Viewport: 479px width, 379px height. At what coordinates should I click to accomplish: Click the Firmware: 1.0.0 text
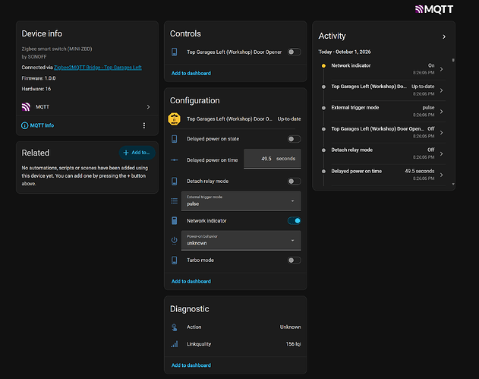tap(39, 78)
